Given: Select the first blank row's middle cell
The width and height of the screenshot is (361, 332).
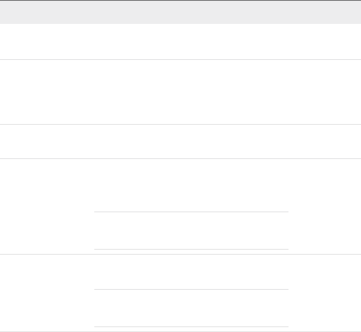Looking at the screenshot, I should click(191, 42).
